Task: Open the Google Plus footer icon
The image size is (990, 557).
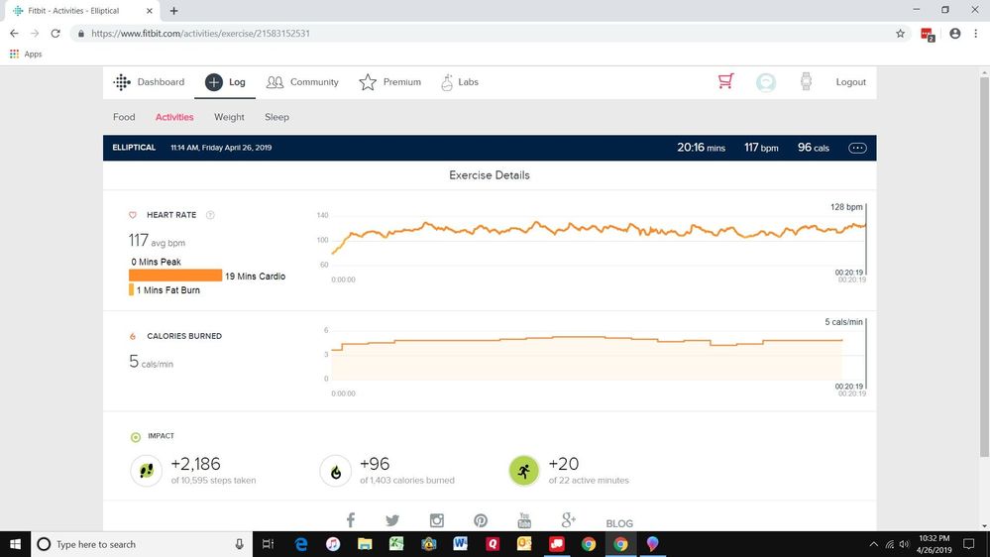Action: pyautogui.click(x=568, y=519)
